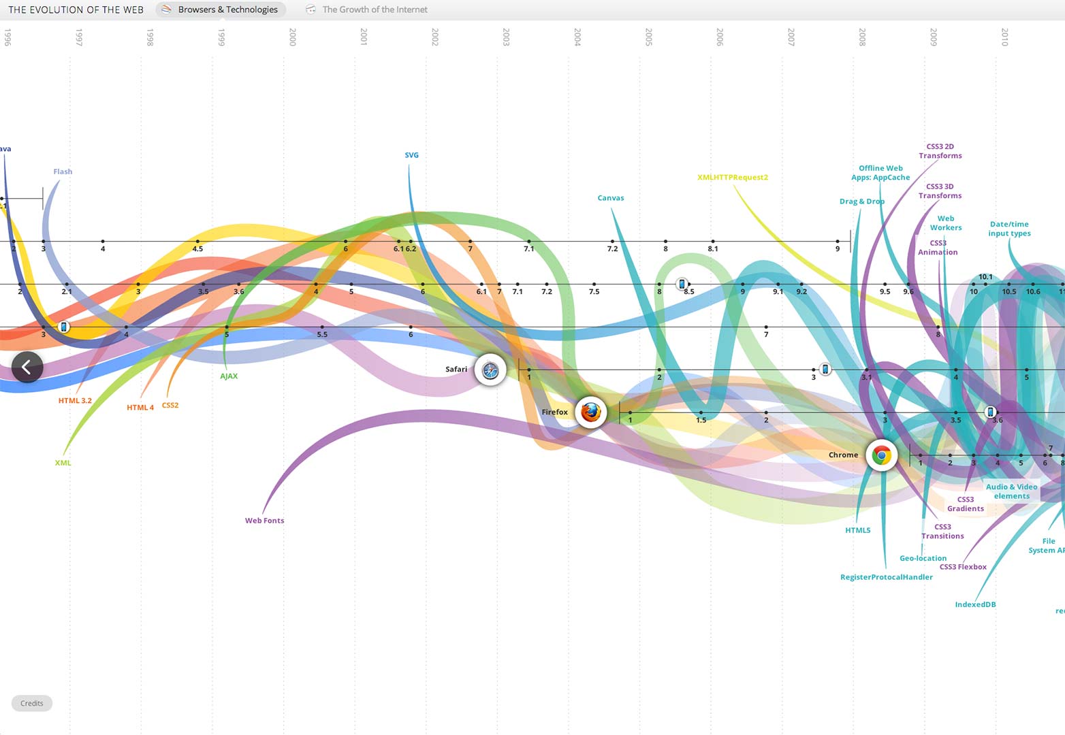The image size is (1065, 735).
Task: Open The Growth of the Internet tab
Action: point(367,10)
